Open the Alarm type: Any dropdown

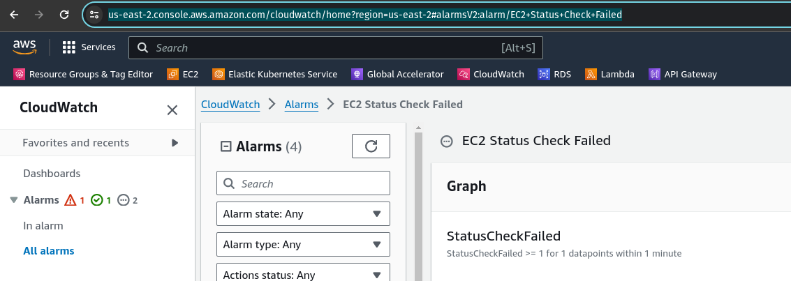[x=303, y=244]
